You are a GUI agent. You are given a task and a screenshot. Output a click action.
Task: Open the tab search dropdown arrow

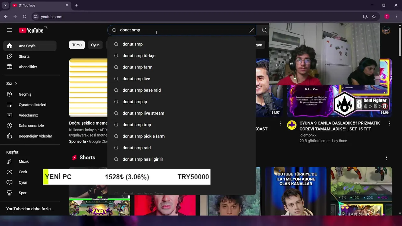5,5
